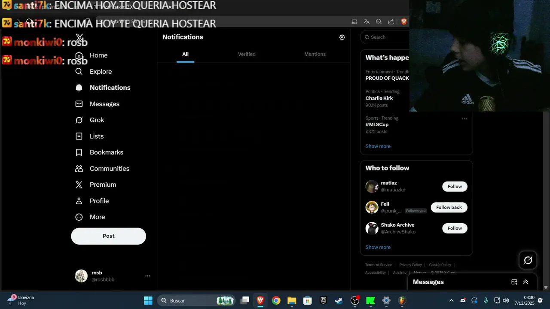Switch to the Mentions tab

(315, 54)
